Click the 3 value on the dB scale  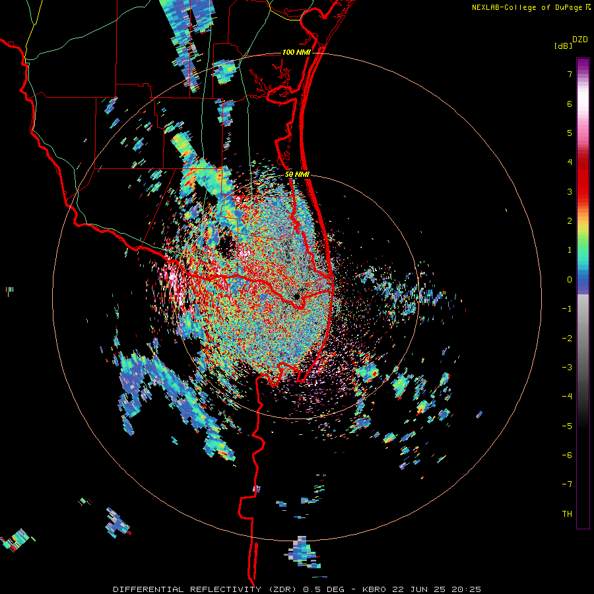click(570, 191)
